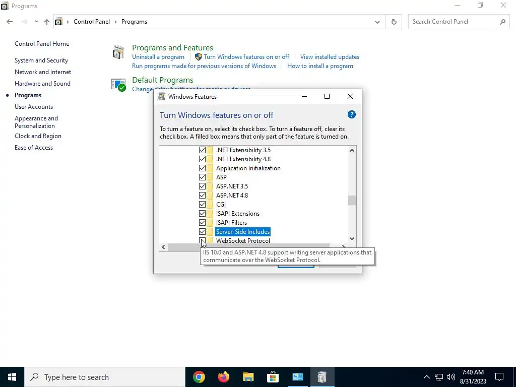Open Clock and Region category
Viewport: 516px width, 387px height.
(38, 136)
